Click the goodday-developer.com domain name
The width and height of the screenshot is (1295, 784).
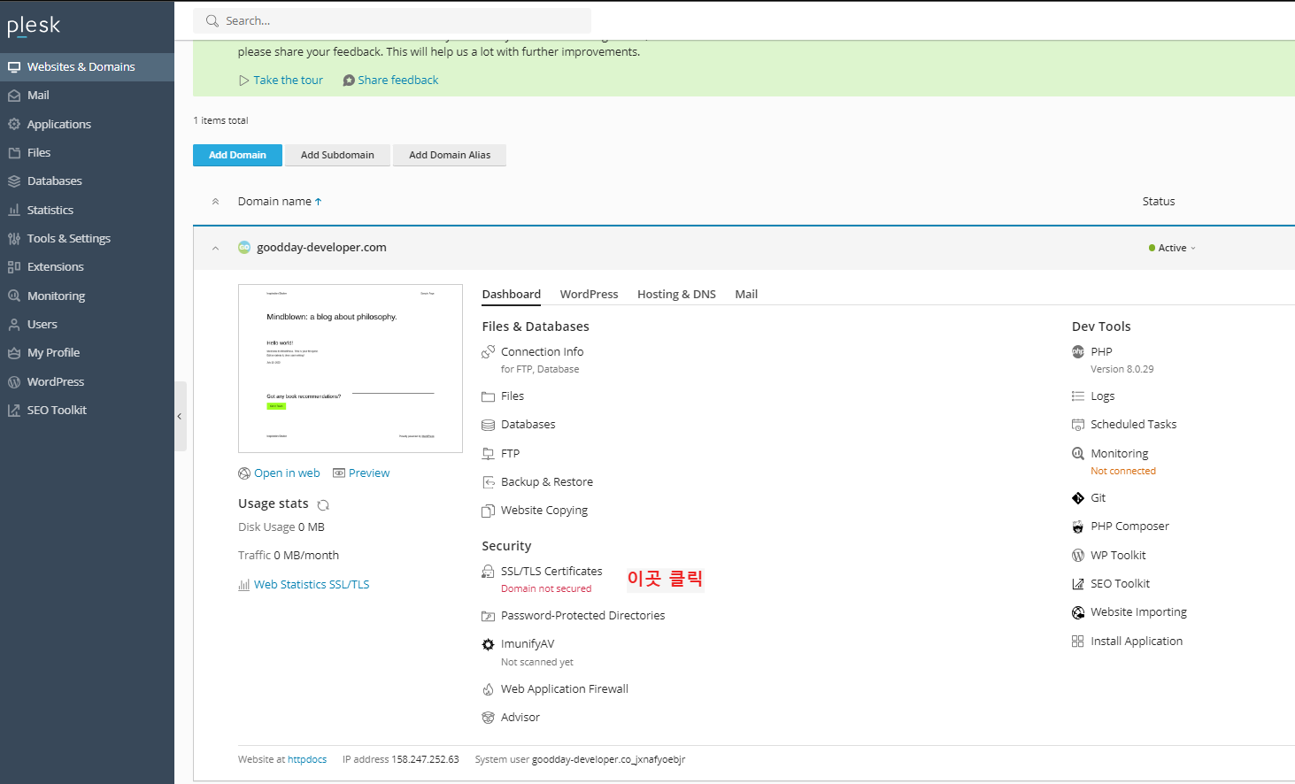pos(321,248)
